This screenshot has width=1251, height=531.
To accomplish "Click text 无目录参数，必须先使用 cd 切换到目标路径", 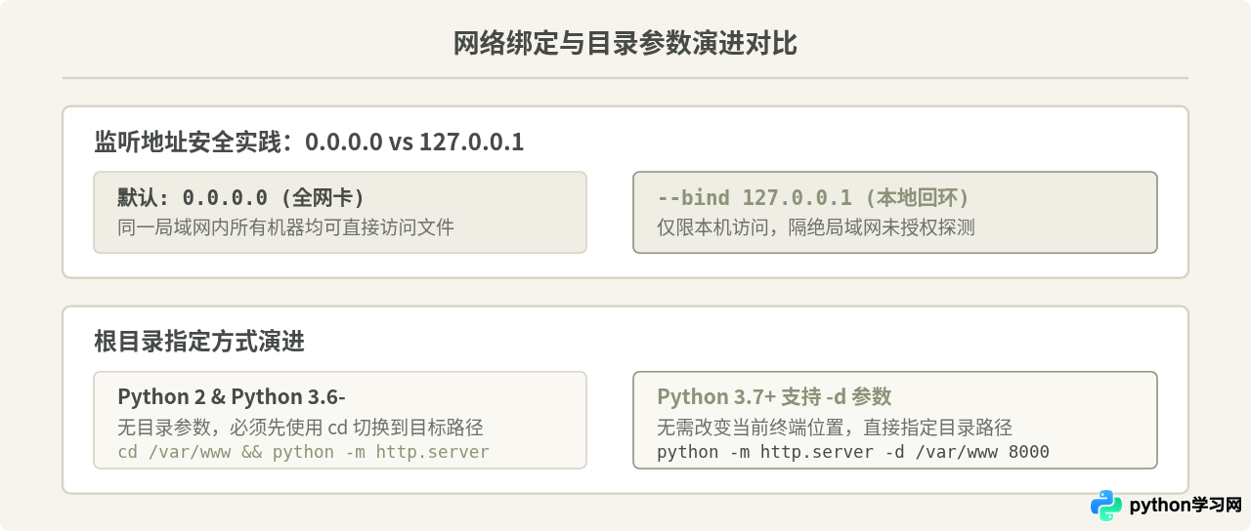I will tap(300, 428).
